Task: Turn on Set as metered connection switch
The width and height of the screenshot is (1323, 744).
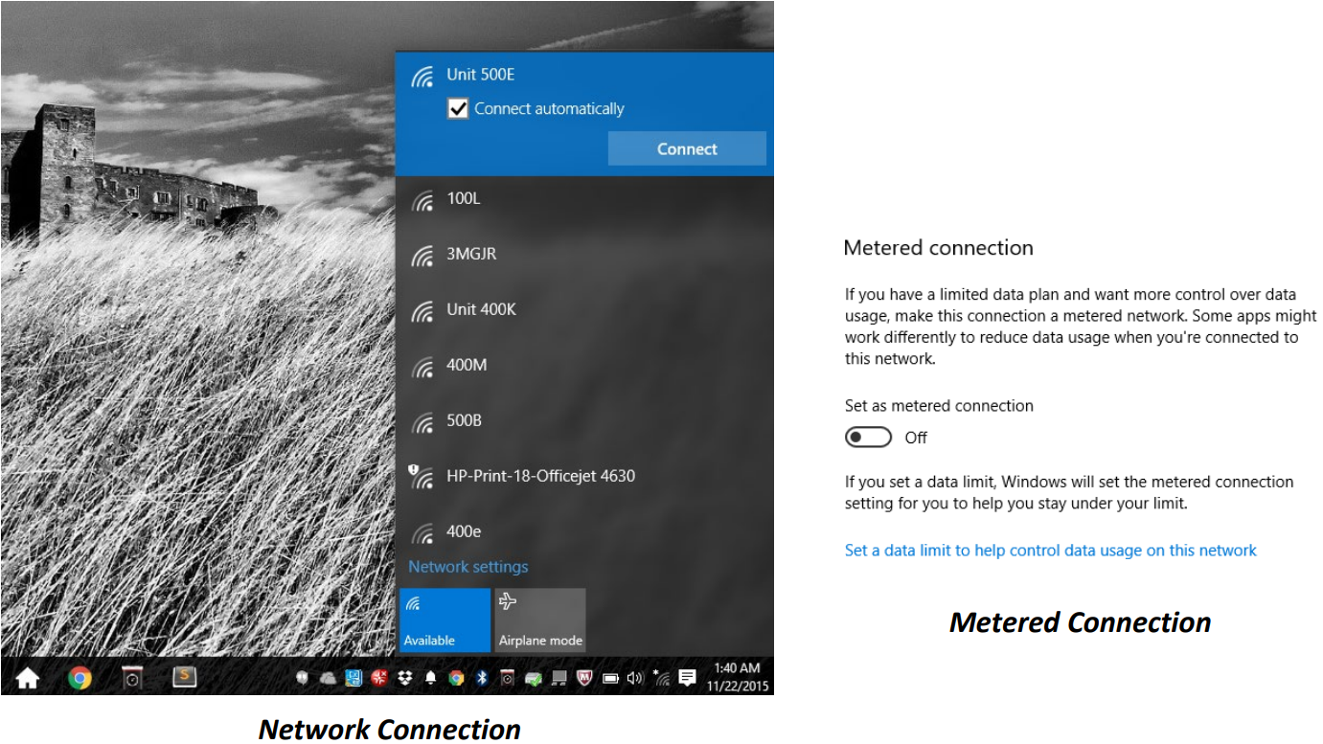Action: pyautogui.click(x=868, y=438)
